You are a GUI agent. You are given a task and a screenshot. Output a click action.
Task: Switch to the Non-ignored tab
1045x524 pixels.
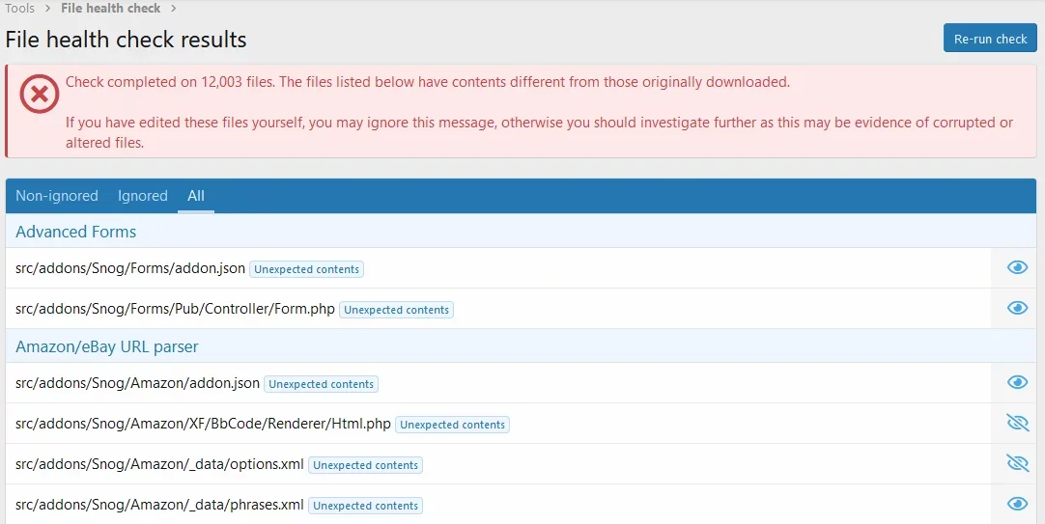tap(57, 196)
